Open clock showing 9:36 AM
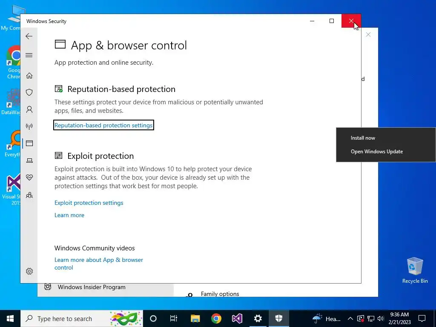This screenshot has height=327, width=436. tap(399, 318)
